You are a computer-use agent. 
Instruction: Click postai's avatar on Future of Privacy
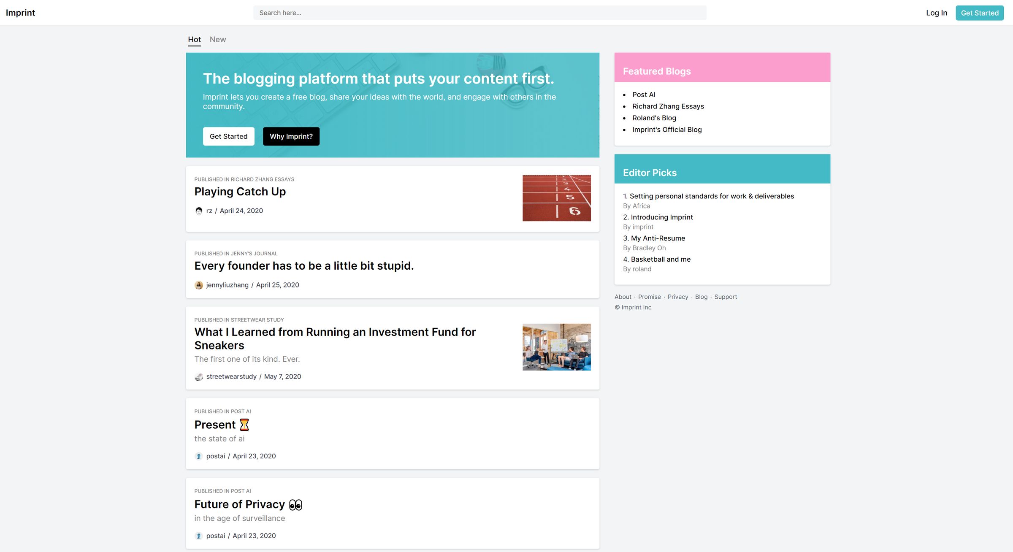click(199, 536)
